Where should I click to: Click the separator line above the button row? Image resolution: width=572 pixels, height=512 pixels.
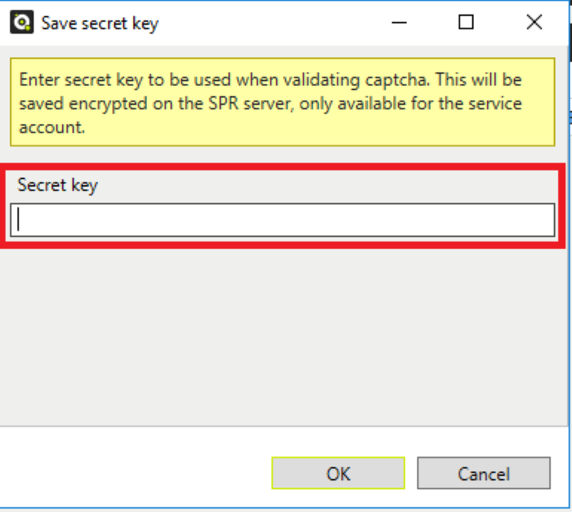point(284,426)
